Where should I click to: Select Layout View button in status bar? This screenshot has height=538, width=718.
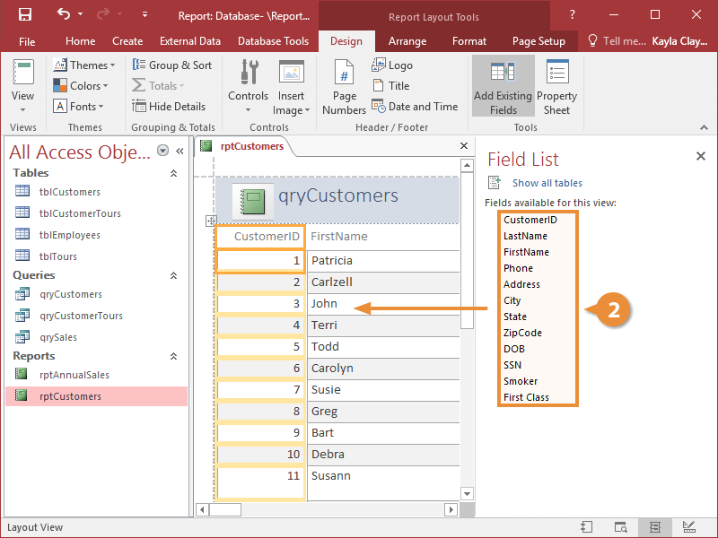tap(655, 527)
